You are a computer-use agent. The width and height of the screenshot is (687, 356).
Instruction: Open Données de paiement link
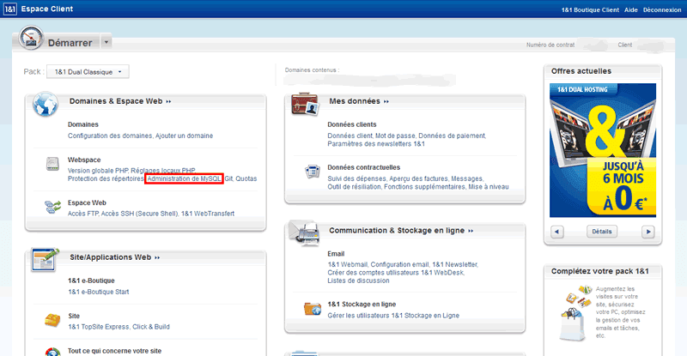pos(452,136)
